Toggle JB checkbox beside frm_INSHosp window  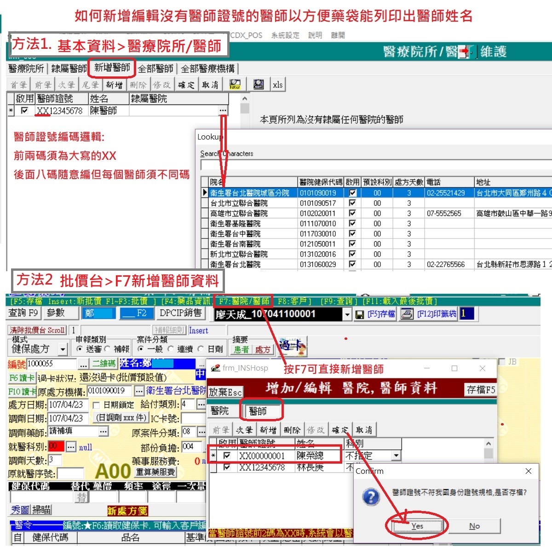click(502, 362)
